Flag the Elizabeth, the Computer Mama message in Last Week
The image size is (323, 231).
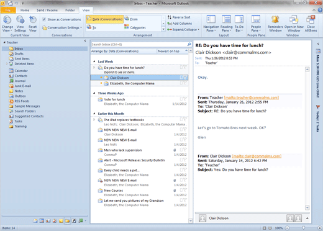[185, 83]
